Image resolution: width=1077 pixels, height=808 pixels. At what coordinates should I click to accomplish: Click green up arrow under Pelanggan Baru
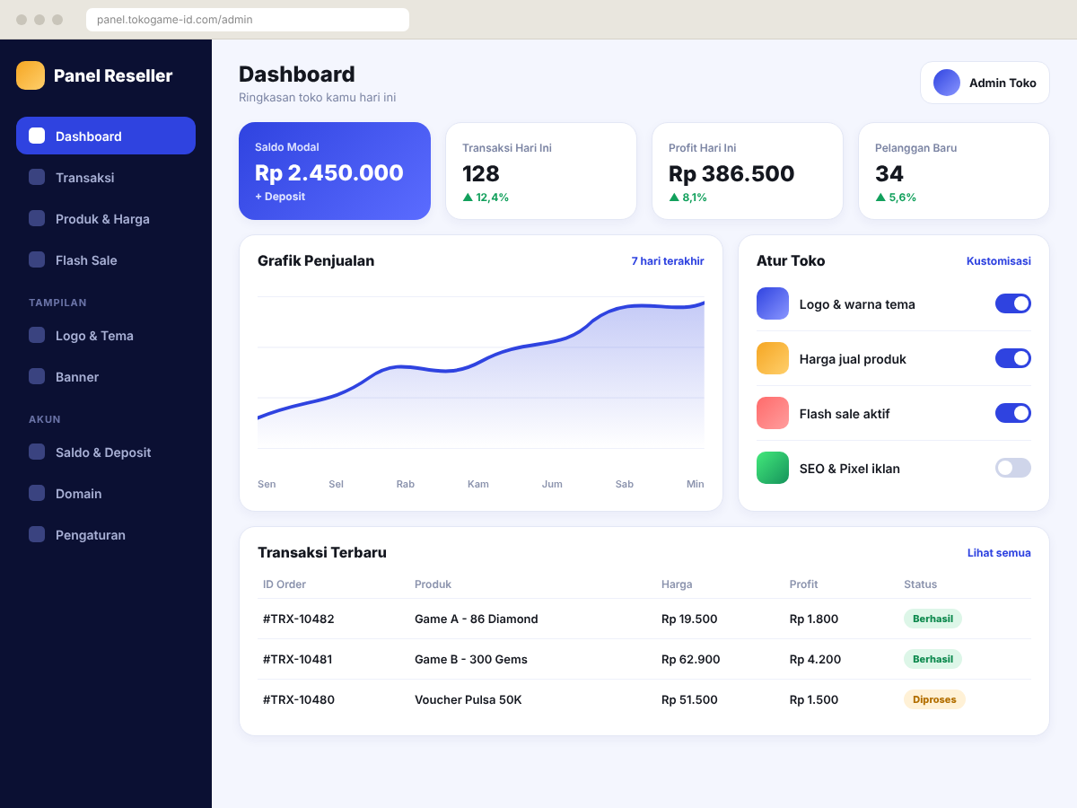pos(880,198)
